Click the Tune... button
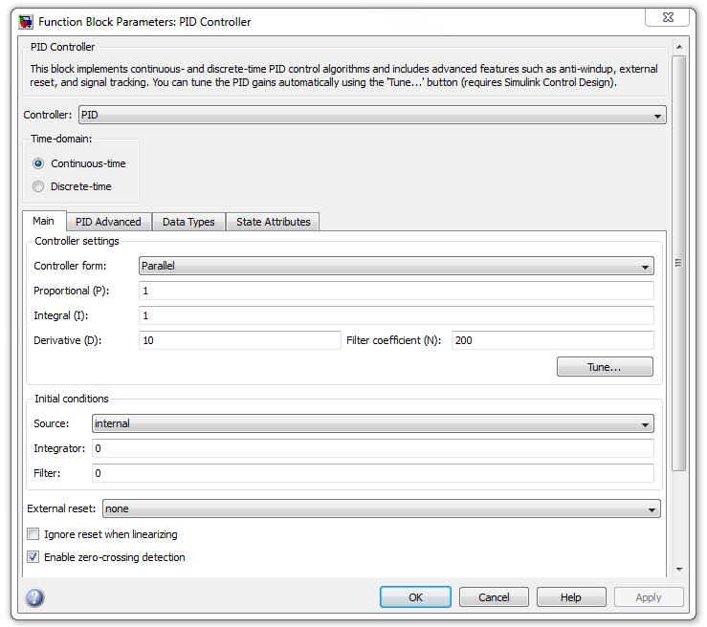Image resolution: width=707 pixels, height=627 pixels. [x=605, y=367]
